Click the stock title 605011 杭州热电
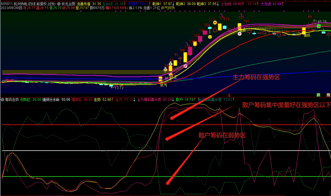The image size is (331, 196). point(14,4)
